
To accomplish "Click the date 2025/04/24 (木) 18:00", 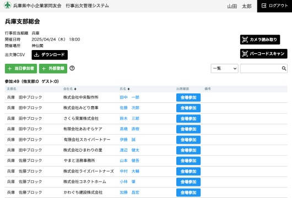I will coord(56,39).
